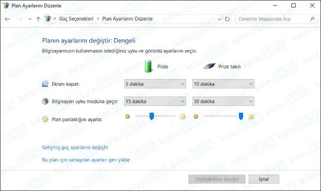Screen dimensions: 321x191
Task: Click the Refresh icon in address bar
Action: coord(227,19)
